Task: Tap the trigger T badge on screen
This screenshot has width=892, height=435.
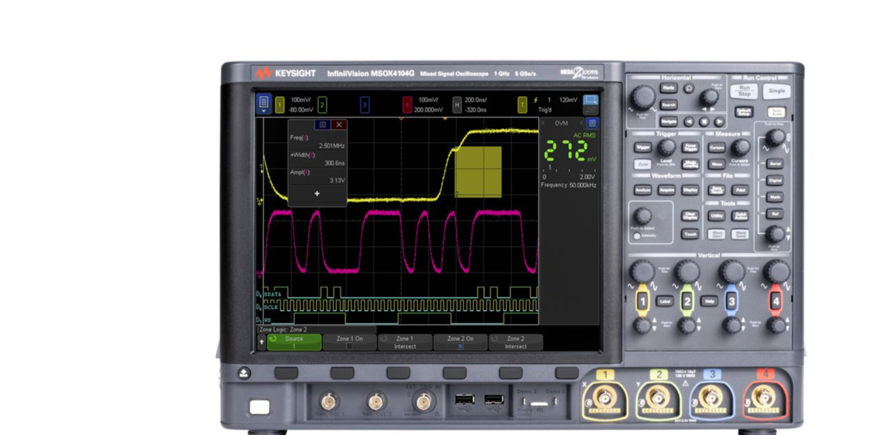Action: click(x=522, y=105)
